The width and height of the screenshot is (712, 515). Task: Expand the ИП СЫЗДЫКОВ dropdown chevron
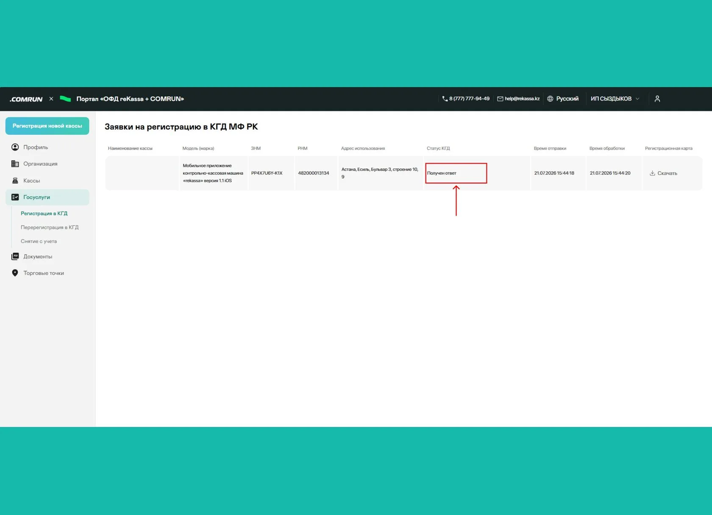coord(637,99)
